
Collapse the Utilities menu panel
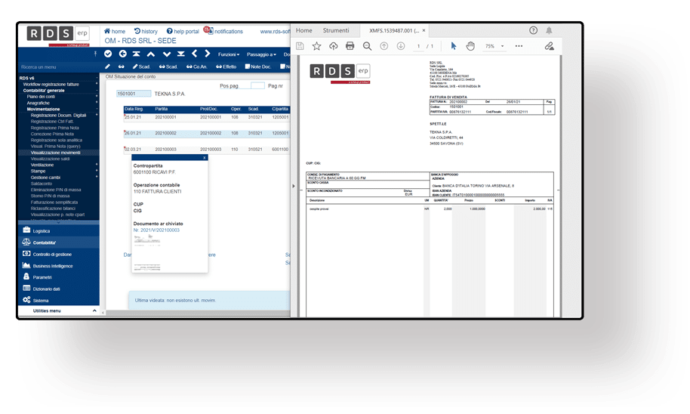tap(94, 310)
